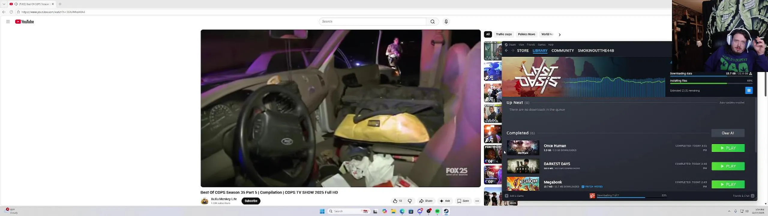Screen dimensions: 768x216
Task: Click the YouTube search magnifier button
Action: pyautogui.click(x=432, y=22)
